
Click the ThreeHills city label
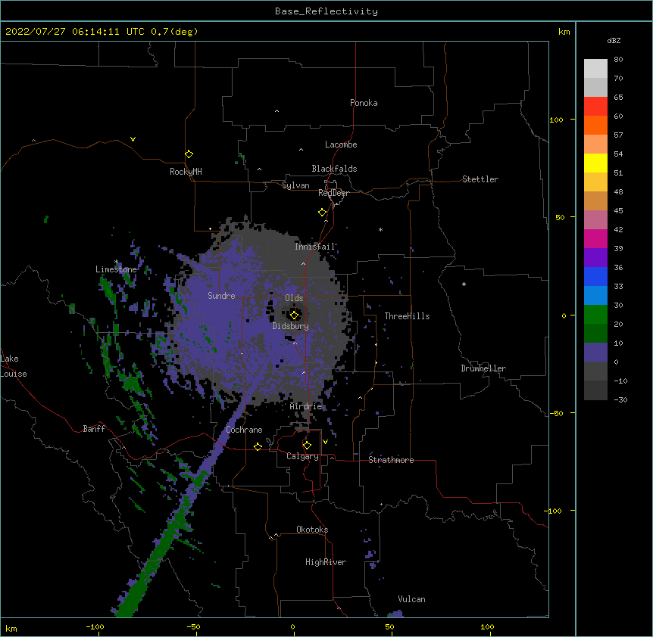[x=407, y=316]
